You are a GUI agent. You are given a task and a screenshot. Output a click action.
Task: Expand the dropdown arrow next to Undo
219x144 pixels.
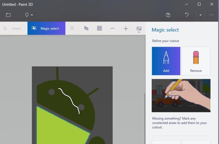point(201,15)
